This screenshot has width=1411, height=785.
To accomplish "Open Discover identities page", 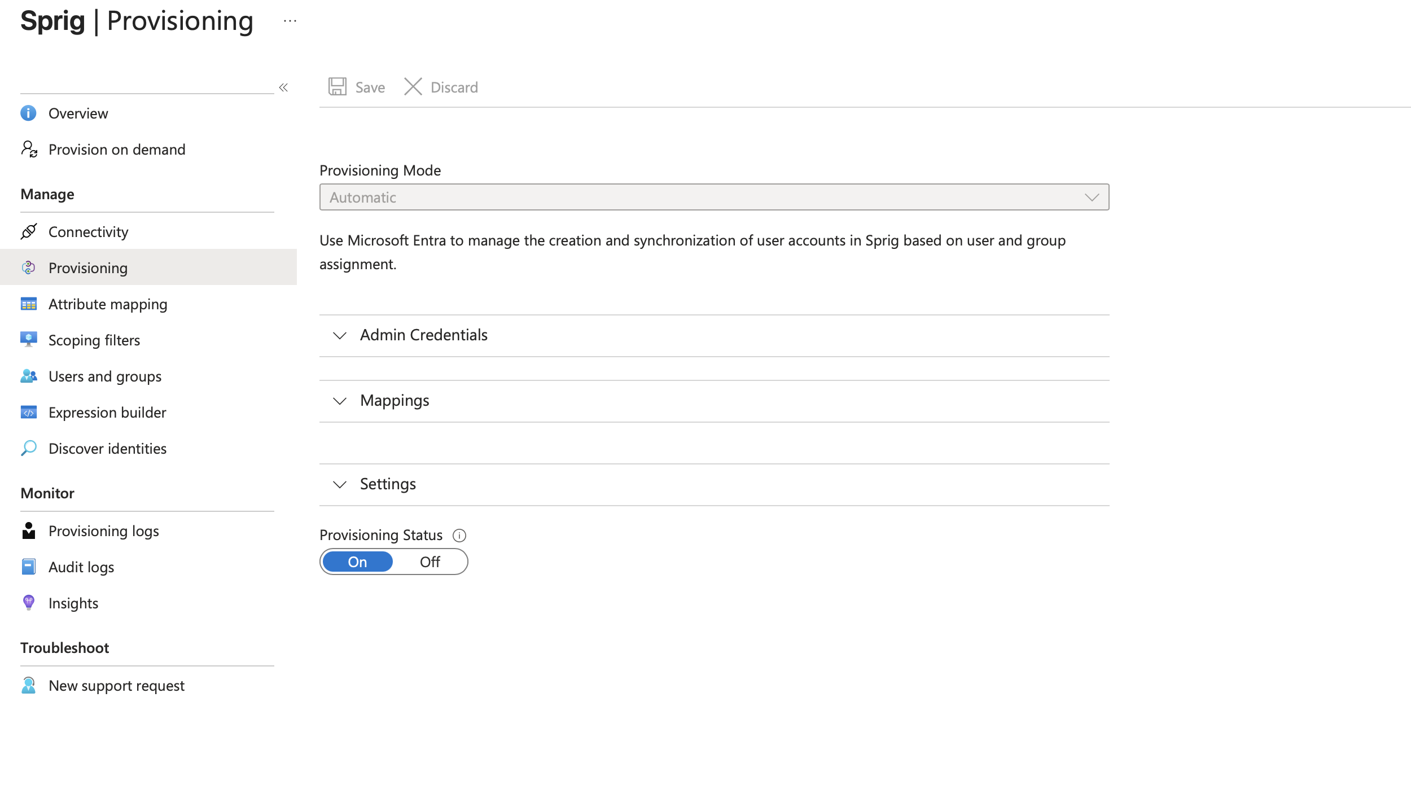I will (108, 449).
